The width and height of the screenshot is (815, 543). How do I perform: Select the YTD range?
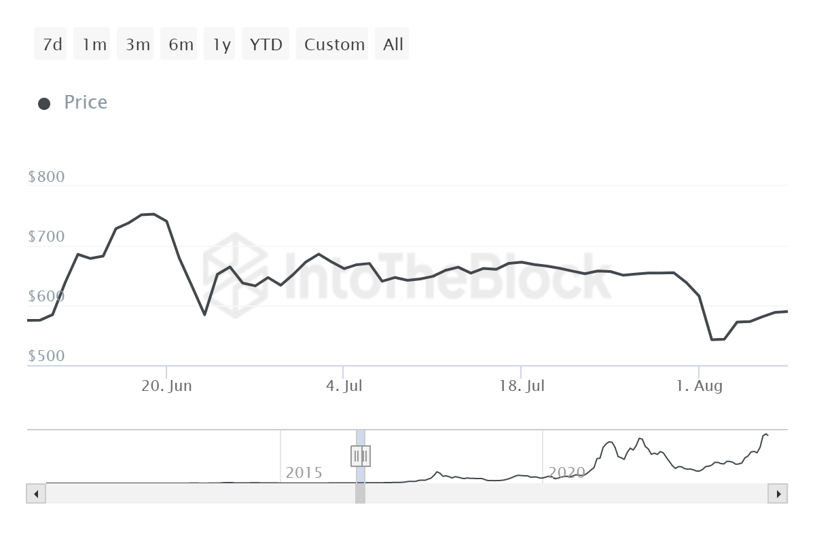point(266,45)
